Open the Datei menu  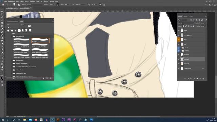pos(5,1)
